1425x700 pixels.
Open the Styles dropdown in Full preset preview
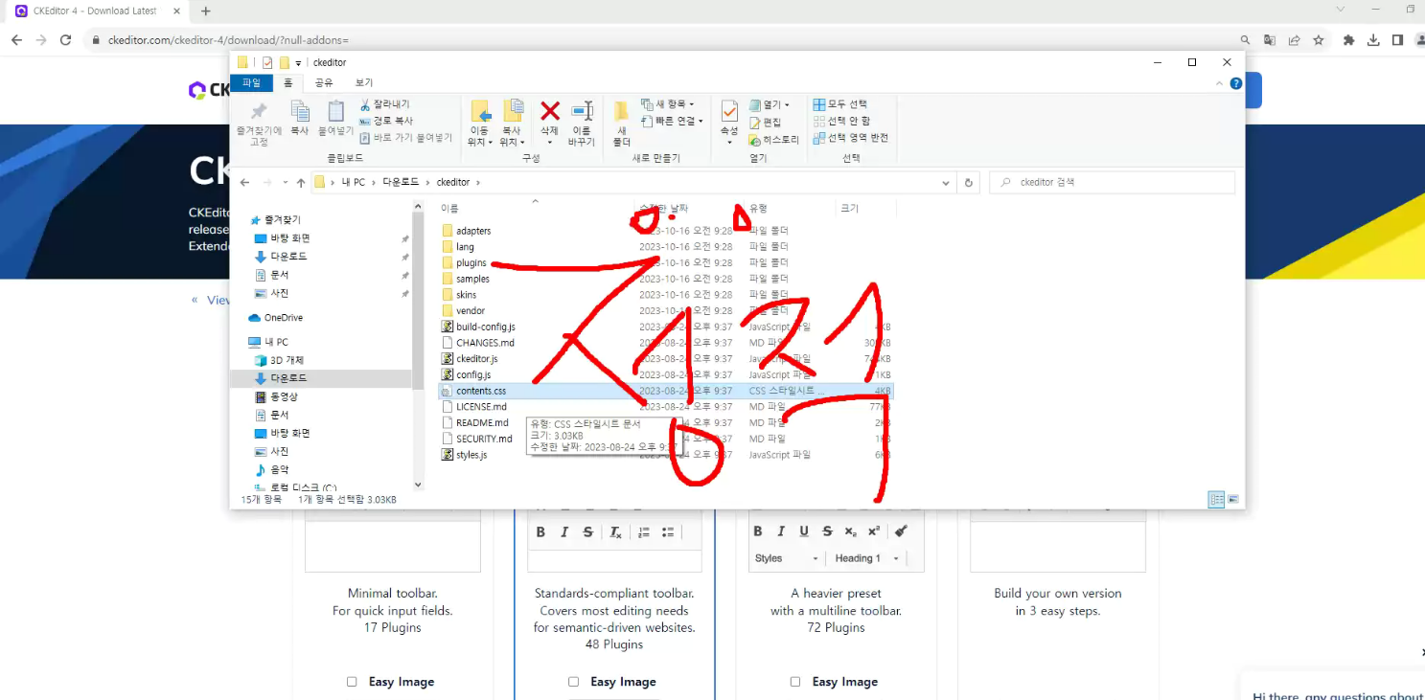click(x=787, y=558)
